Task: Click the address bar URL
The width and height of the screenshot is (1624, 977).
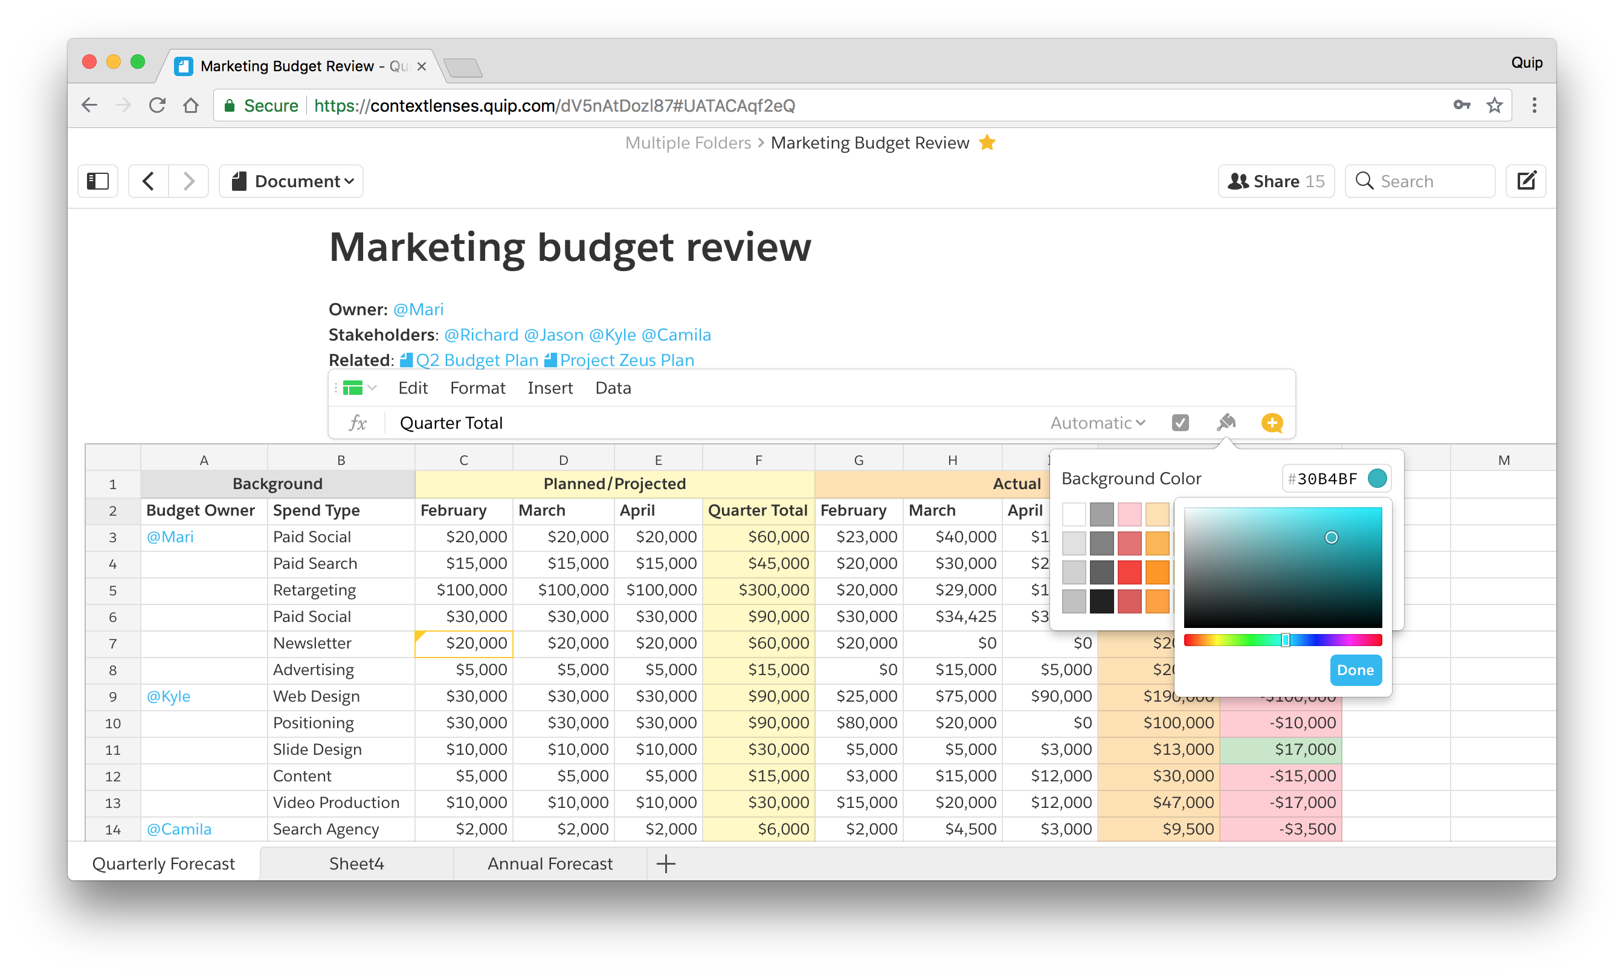Action: (x=555, y=105)
